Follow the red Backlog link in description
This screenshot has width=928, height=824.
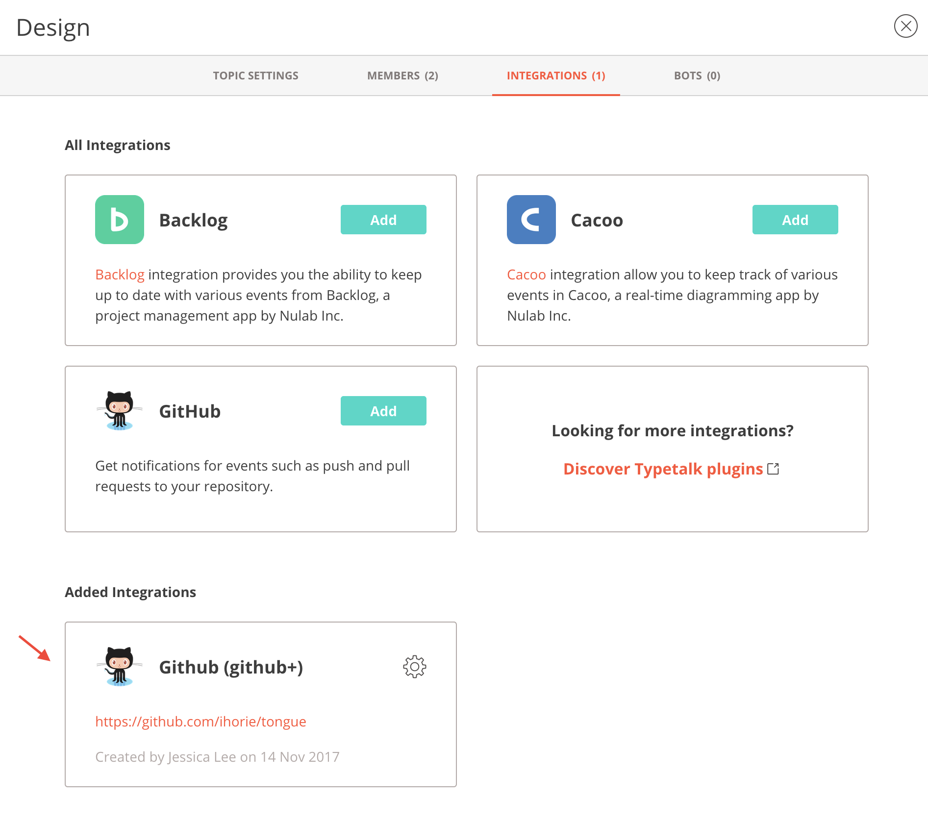coord(120,275)
